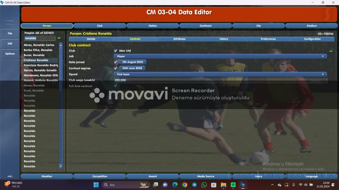Open the Weather section button

(47, 176)
